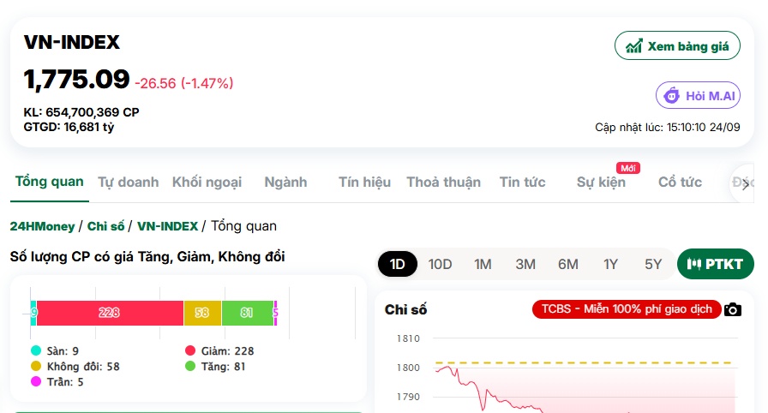Click the 1800 axis label on chart
The image size is (768, 413).
(408, 368)
